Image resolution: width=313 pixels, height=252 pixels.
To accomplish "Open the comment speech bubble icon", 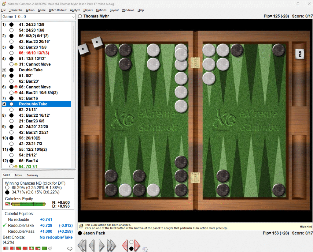I will pos(69,249).
